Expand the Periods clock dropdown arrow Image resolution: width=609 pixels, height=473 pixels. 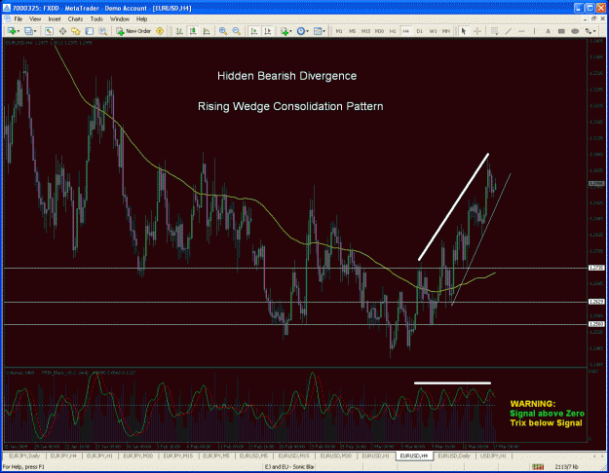coord(307,31)
